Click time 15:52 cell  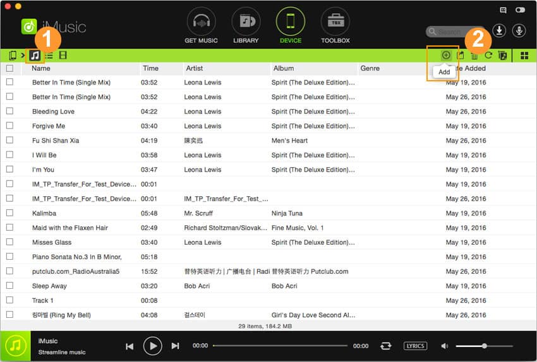pos(149,271)
